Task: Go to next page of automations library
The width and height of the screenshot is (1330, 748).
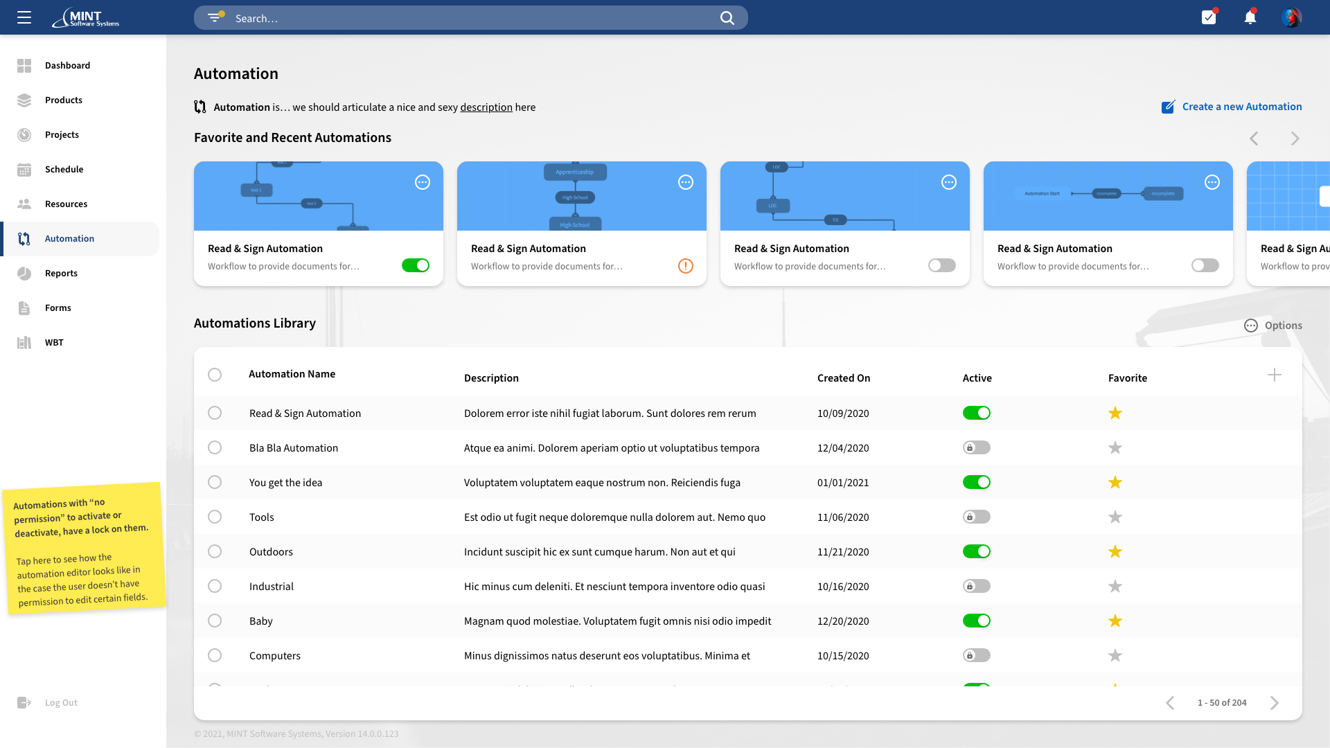Action: pyautogui.click(x=1274, y=703)
